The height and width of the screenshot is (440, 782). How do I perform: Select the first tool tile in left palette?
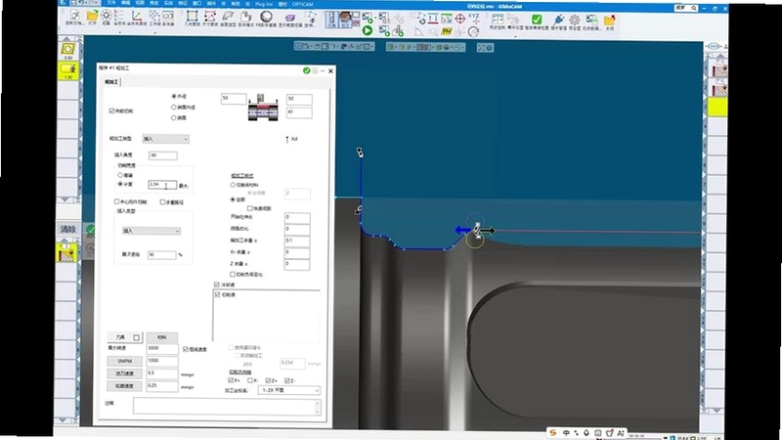pos(67,49)
